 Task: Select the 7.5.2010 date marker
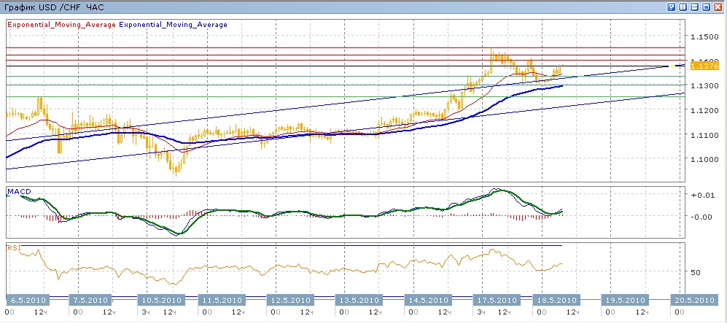pos(90,300)
